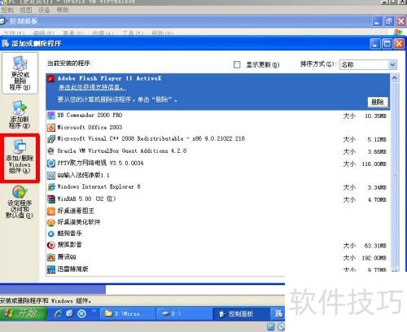
Task: Click the Adobe Flash Player icon
Action: (x=51, y=79)
